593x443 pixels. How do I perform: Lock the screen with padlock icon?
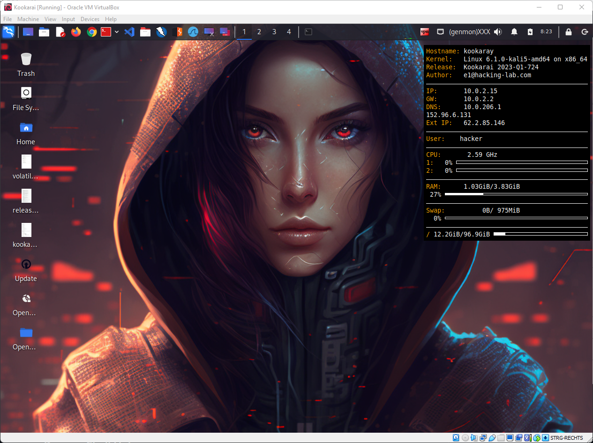[569, 32]
